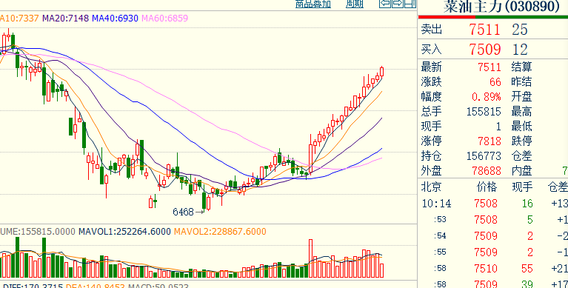Click the MACD:59.0523 label
568x288 pixels.
pos(158,286)
